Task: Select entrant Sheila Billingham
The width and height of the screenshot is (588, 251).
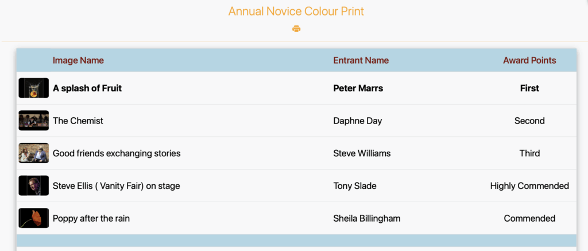Action: coord(367,218)
